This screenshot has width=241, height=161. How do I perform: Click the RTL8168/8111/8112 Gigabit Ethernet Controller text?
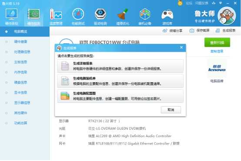(x=134, y=144)
